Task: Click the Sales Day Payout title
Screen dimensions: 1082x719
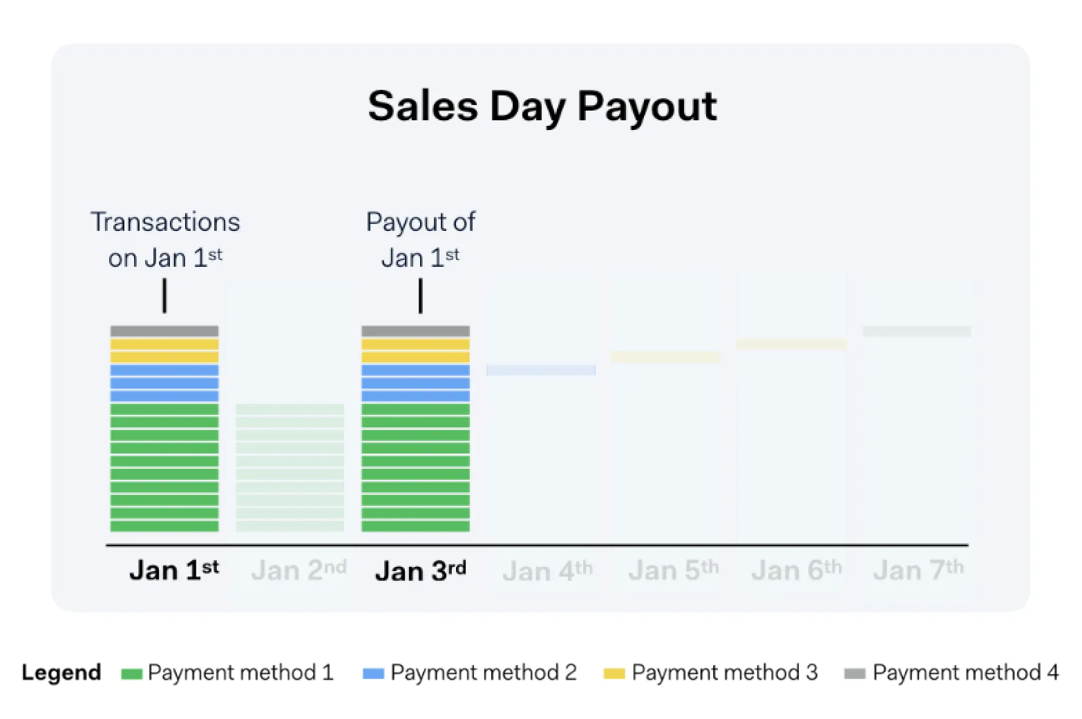Action: click(x=542, y=106)
